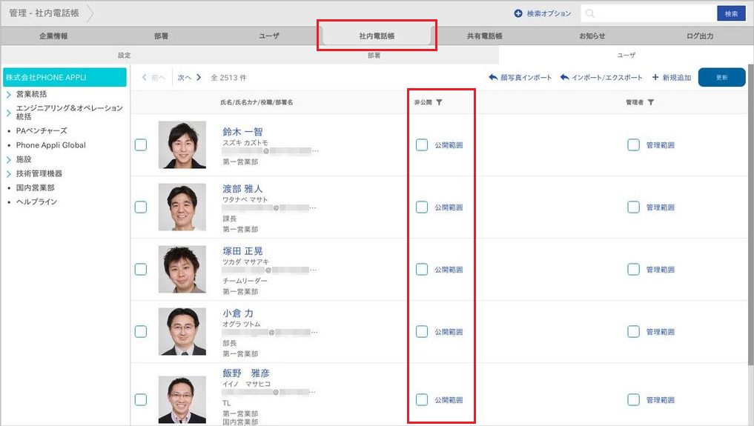The image size is (754, 426).
Task: Click the filter icon next to 管理者
Action: click(x=651, y=102)
